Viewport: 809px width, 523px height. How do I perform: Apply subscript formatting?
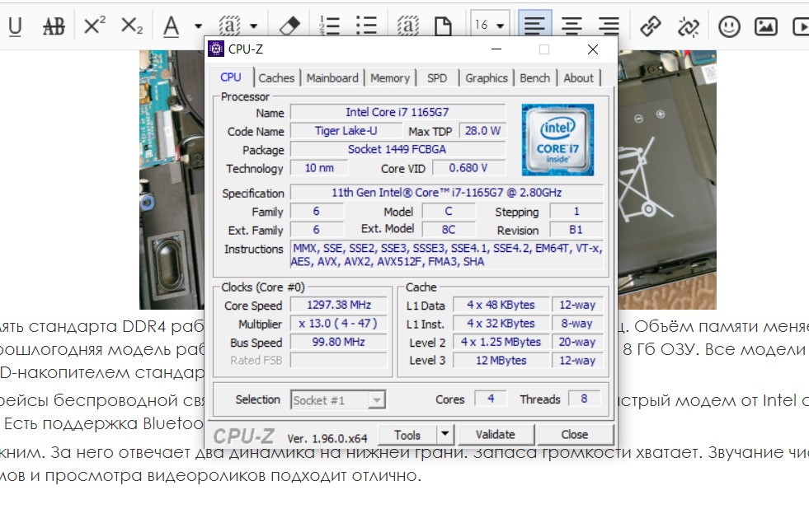(x=132, y=25)
